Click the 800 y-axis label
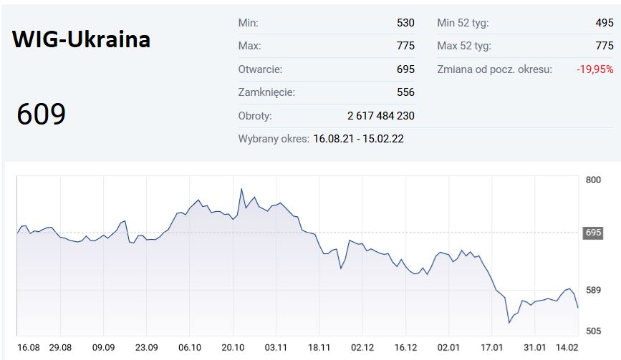The height and width of the screenshot is (360, 621). tap(594, 180)
